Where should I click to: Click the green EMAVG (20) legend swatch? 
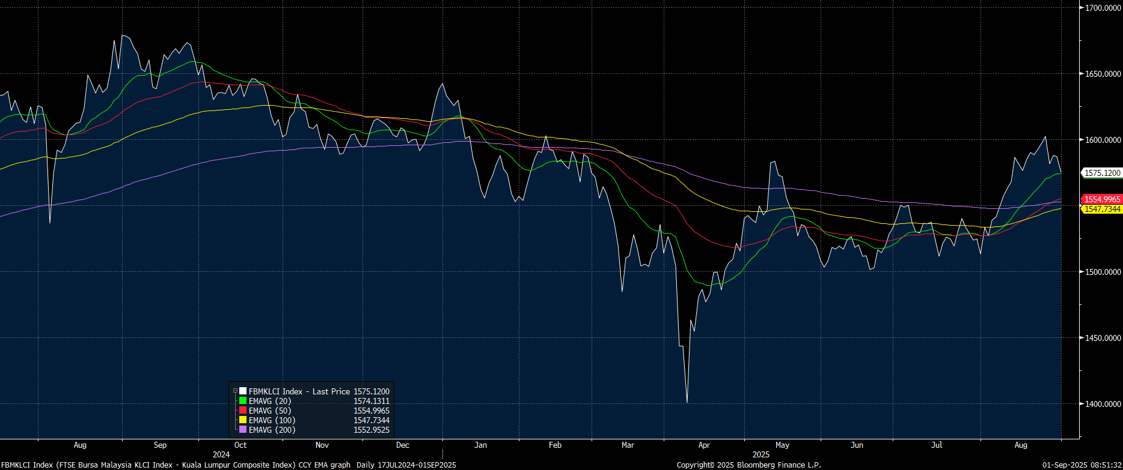pyautogui.click(x=243, y=401)
